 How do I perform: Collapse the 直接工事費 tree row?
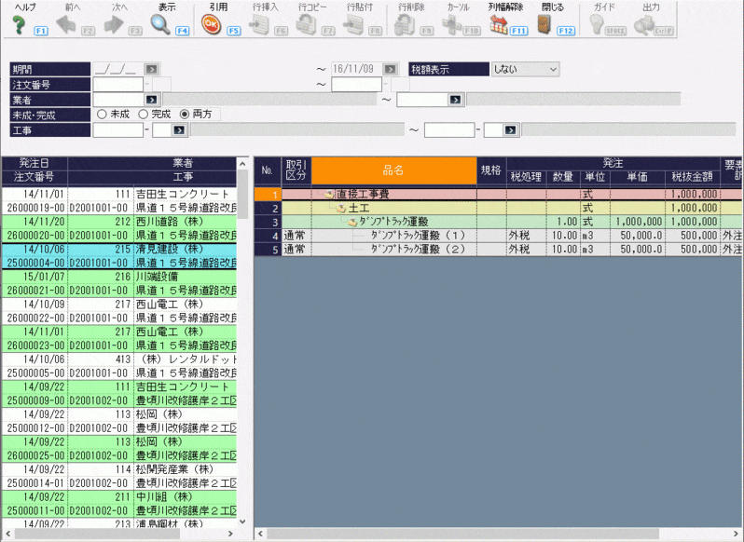coord(329,194)
